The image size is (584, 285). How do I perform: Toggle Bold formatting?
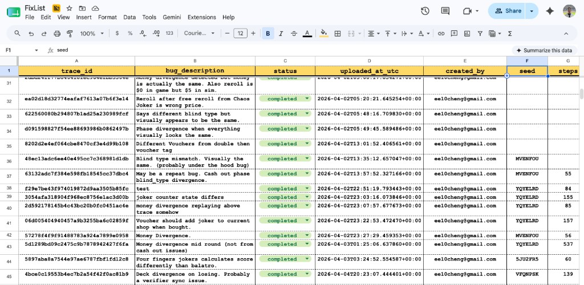pyautogui.click(x=268, y=34)
